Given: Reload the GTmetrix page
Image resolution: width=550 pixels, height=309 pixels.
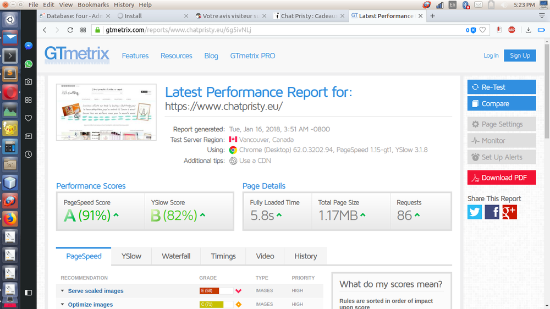Looking at the screenshot, I should pyautogui.click(x=70, y=30).
